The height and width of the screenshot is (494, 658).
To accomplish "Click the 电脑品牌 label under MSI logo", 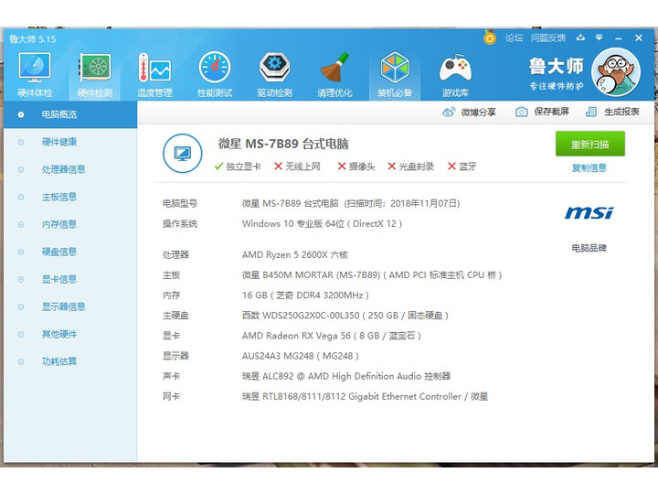I will (589, 248).
